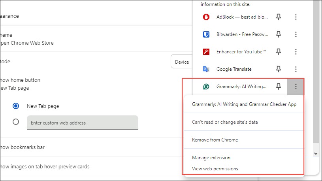Click the Bitwarden shield icon

[x=206, y=34]
